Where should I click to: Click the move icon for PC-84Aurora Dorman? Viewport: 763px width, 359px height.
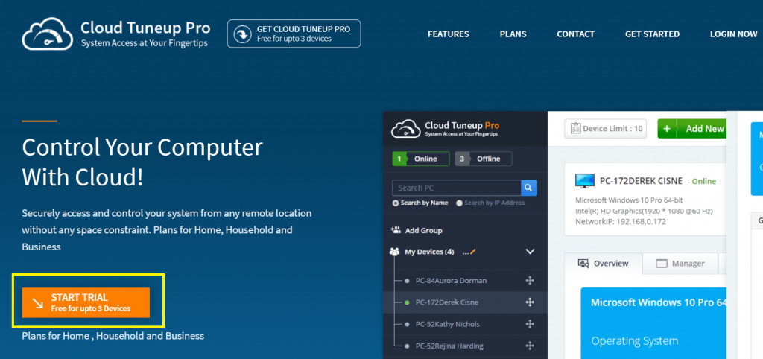(530, 281)
